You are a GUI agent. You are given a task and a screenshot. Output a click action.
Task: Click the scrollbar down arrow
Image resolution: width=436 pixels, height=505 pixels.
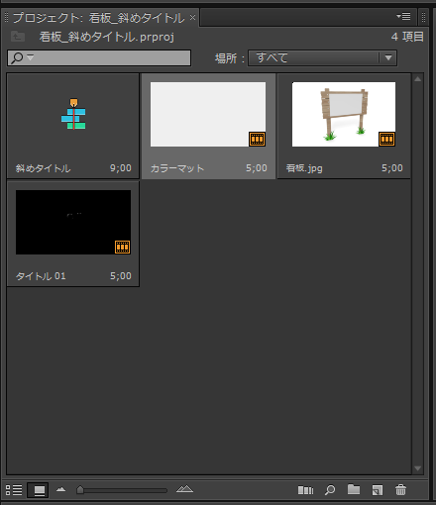(418, 468)
